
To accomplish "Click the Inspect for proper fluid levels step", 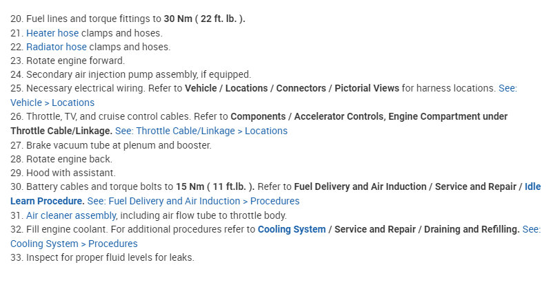I will pos(110,257).
